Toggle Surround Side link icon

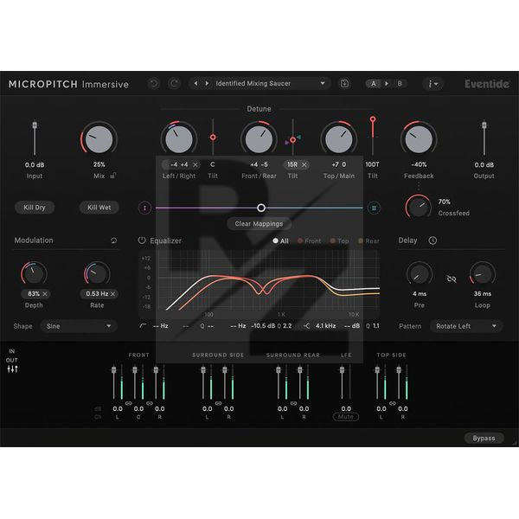[x=218, y=403]
